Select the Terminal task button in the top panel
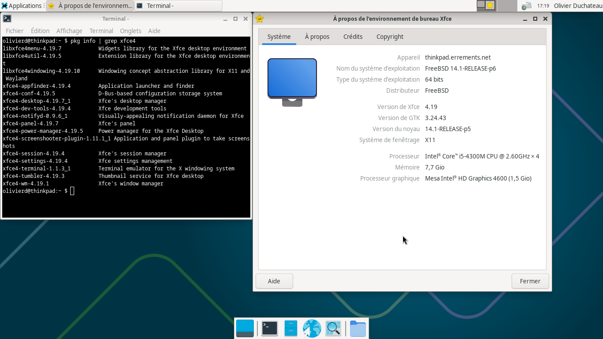Screen dimensions: 603x339 pyautogui.click(x=178, y=6)
